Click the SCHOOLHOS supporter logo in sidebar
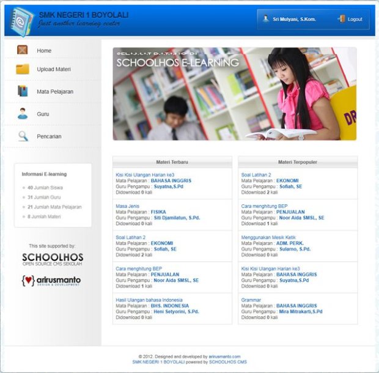Viewport: 379px width, 373px height. pos(53,259)
